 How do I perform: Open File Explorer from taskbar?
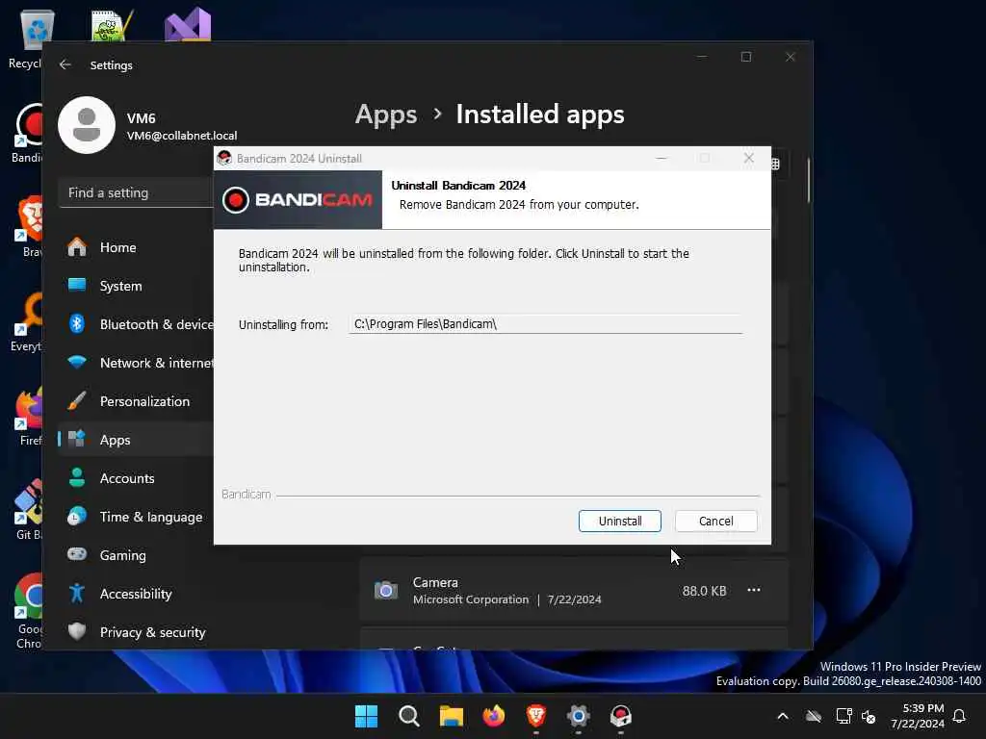(x=451, y=716)
